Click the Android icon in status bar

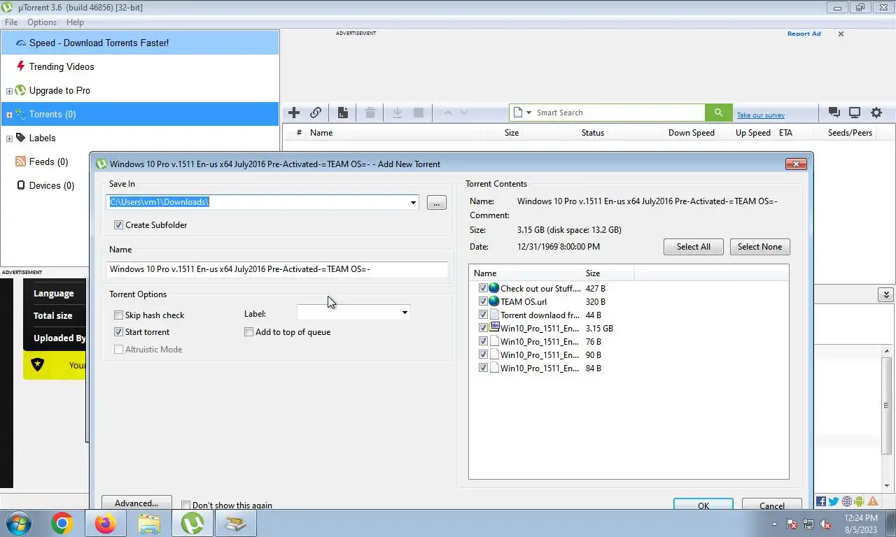click(x=860, y=501)
